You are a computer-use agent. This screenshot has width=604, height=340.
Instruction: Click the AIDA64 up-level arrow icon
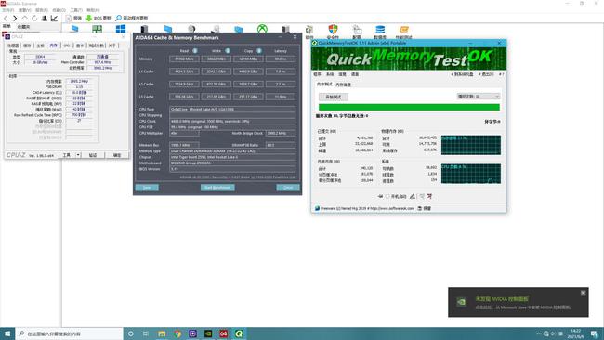(x=25, y=18)
